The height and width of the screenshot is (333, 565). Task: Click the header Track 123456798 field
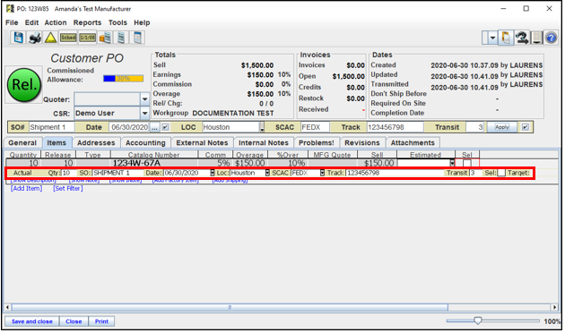395,127
